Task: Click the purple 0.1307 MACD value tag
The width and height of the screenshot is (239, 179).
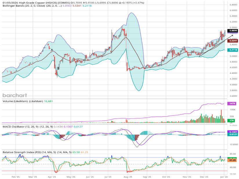Action: (233, 132)
